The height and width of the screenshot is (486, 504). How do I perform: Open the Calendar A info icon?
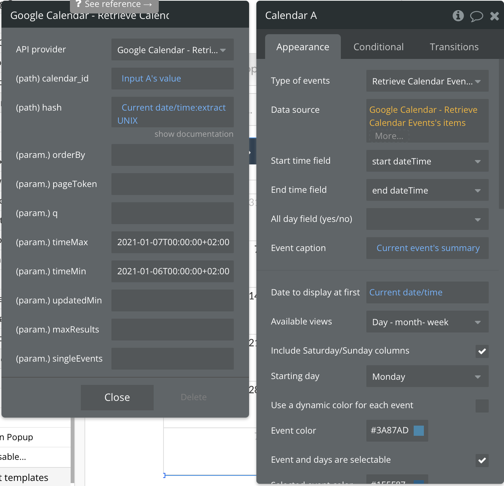click(458, 16)
